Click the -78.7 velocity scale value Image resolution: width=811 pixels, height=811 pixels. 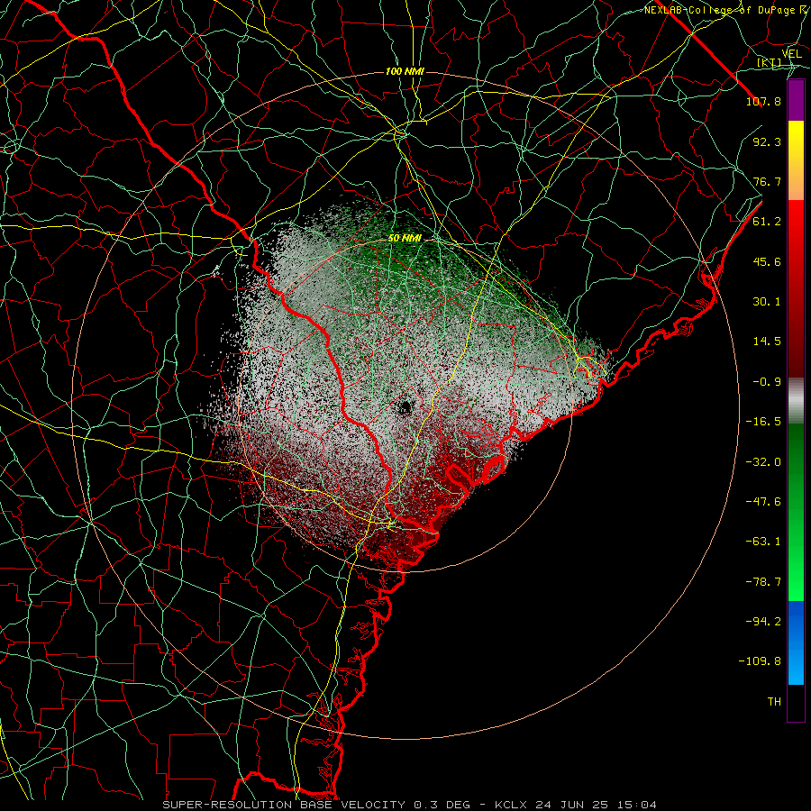coord(763,582)
